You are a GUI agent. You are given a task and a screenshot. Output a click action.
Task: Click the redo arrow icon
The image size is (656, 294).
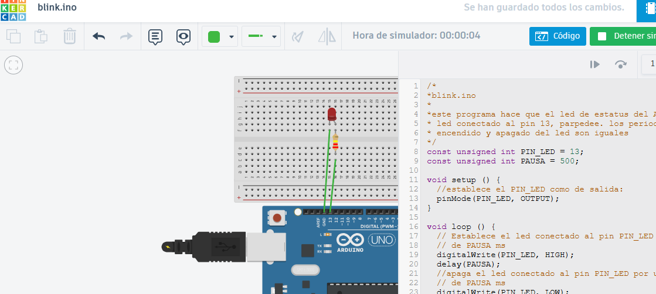tap(125, 36)
